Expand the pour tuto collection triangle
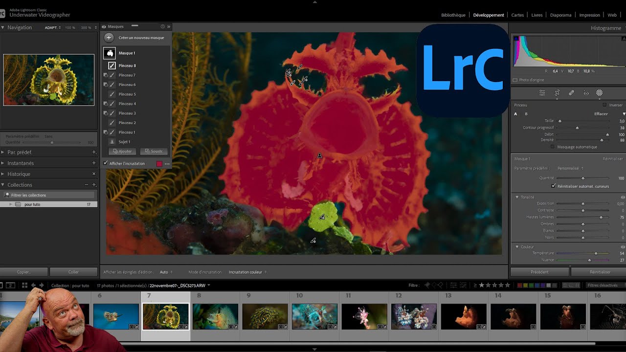Viewport: 626px width, 352px height. click(11, 204)
